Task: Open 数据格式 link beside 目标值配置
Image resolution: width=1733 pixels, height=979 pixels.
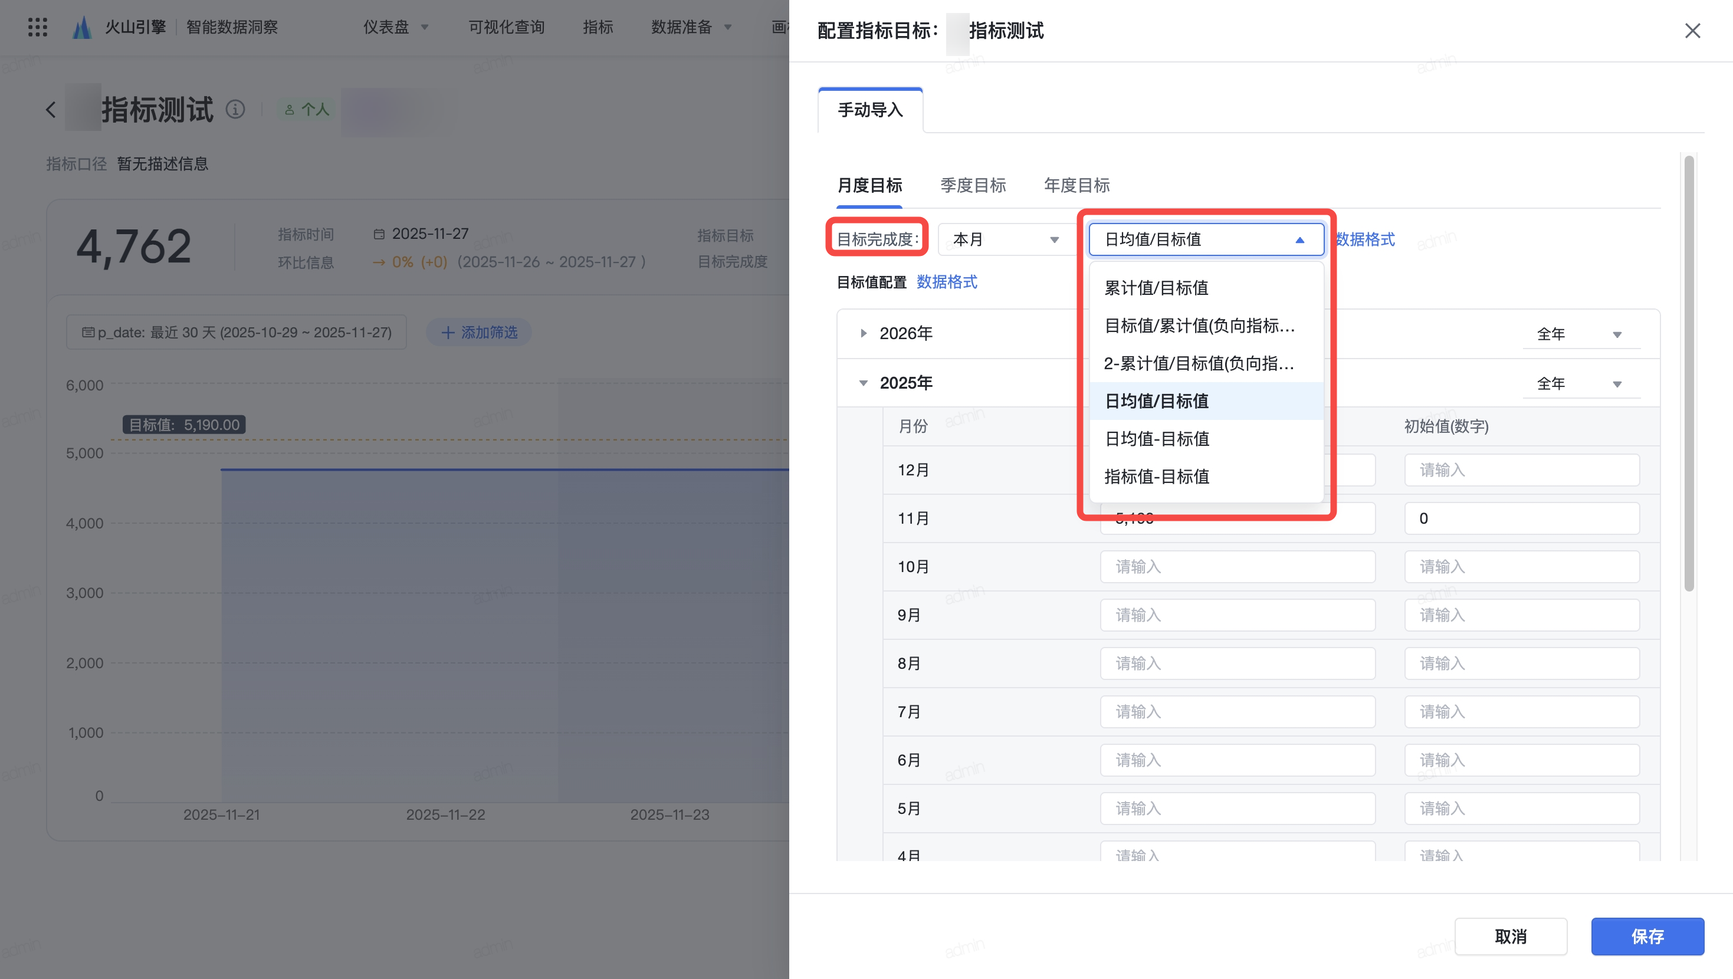Action: (947, 282)
